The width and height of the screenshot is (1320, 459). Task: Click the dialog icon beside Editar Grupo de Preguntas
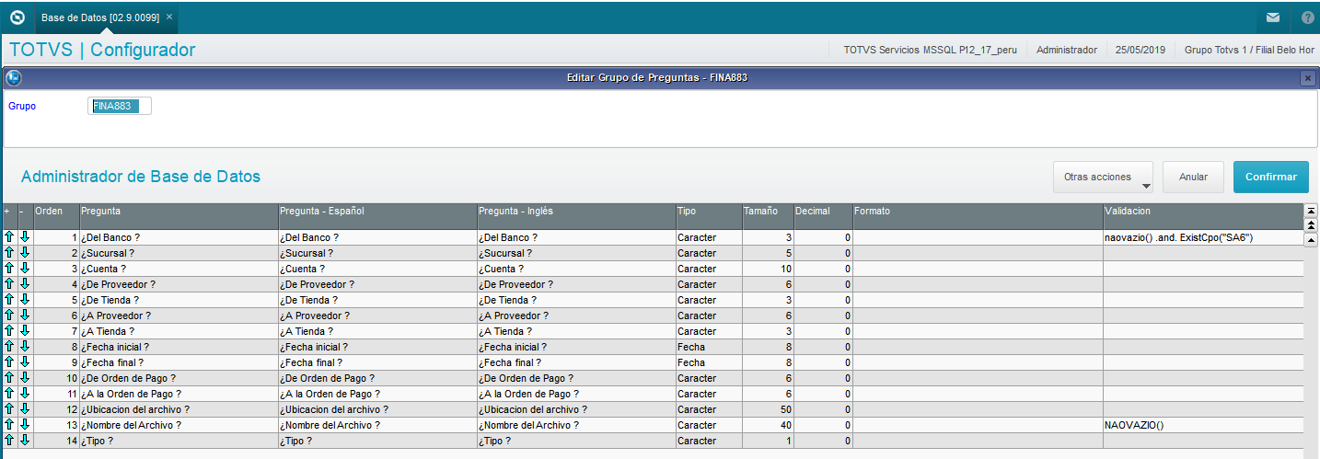click(x=13, y=78)
